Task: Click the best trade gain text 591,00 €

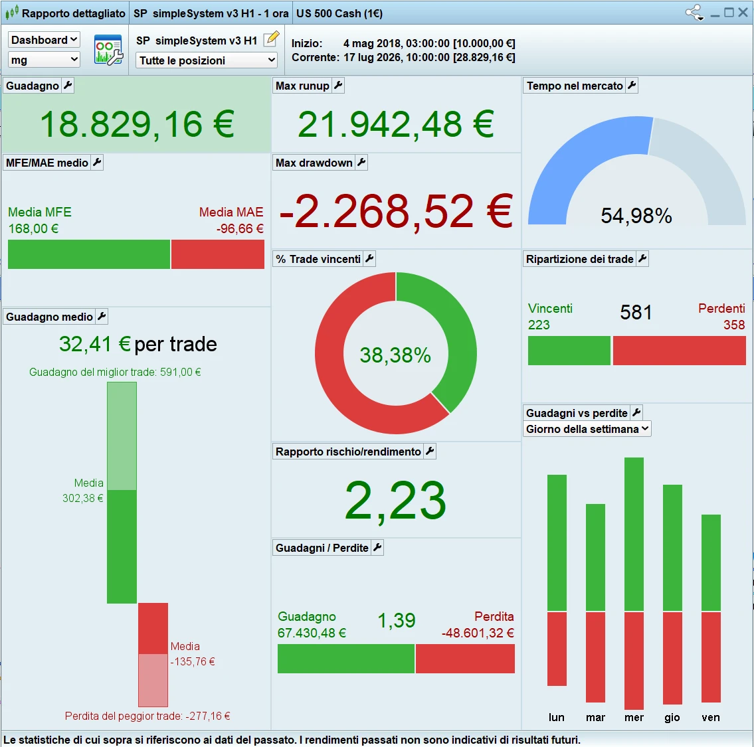Action: pos(115,372)
